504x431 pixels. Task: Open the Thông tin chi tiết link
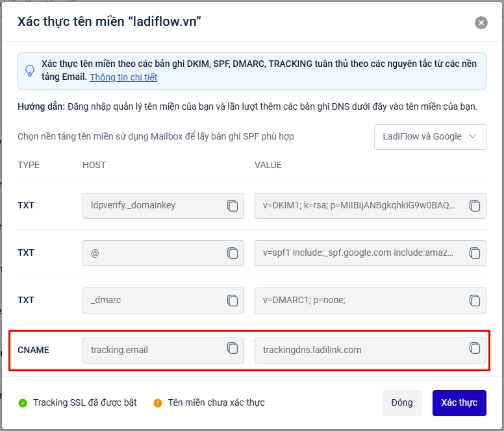coord(123,77)
